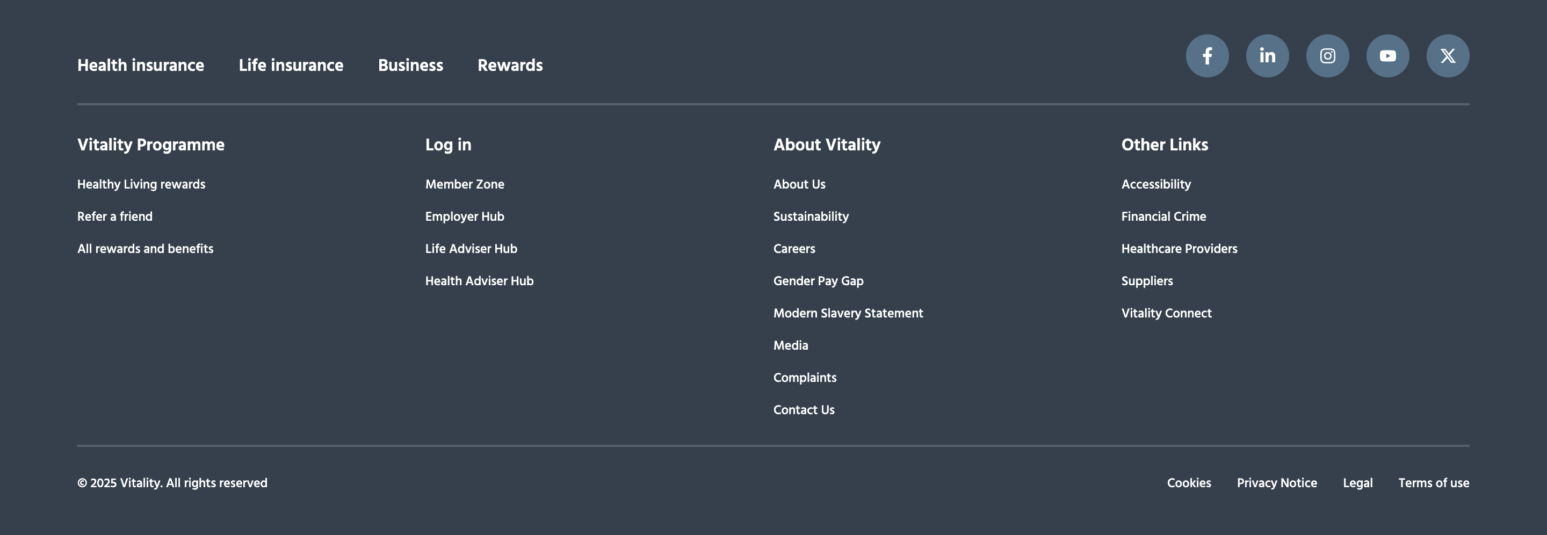Open the X (Twitter) social icon

point(1448,56)
